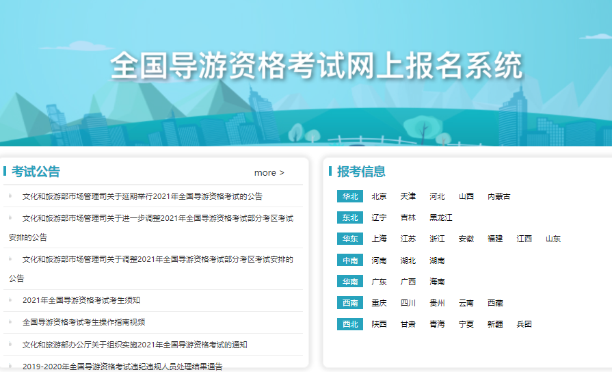Screen dimensions: 612x372
Task: Select the 华东 region tag
Action: (x=350, y=239)
